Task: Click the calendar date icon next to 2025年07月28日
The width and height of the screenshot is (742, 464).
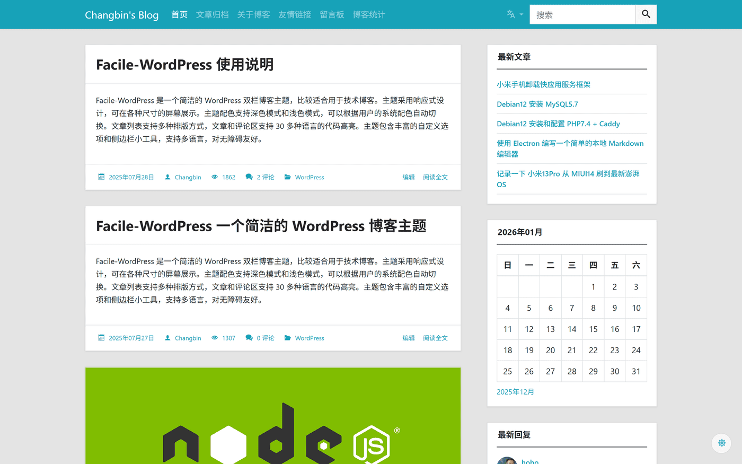Action: (x=101, y=177)
